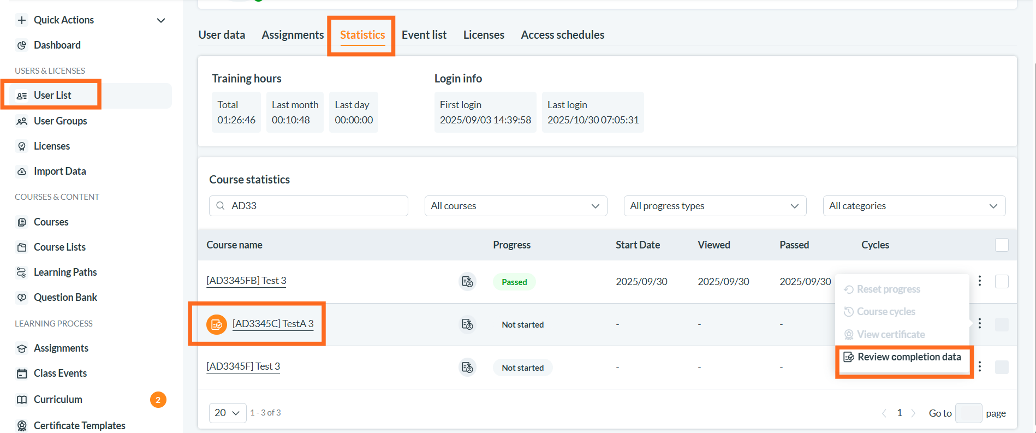Switch to the Access schedules tab

563,35
